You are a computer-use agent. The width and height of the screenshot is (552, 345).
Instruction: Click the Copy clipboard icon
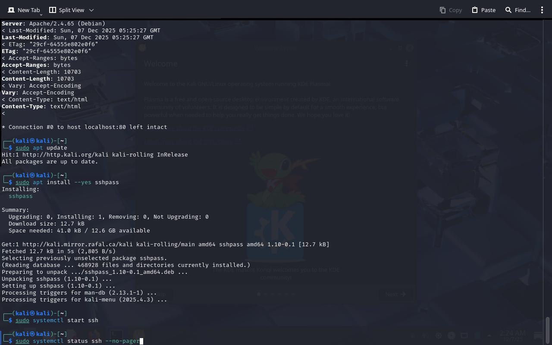point(442,10)
